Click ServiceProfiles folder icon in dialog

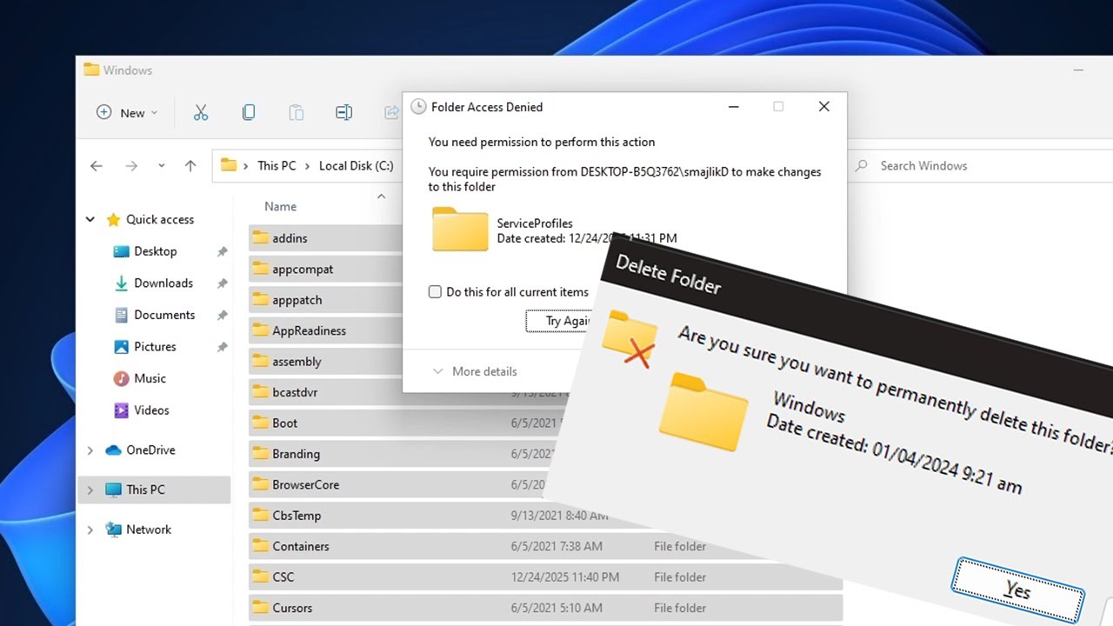click(460, 230)
